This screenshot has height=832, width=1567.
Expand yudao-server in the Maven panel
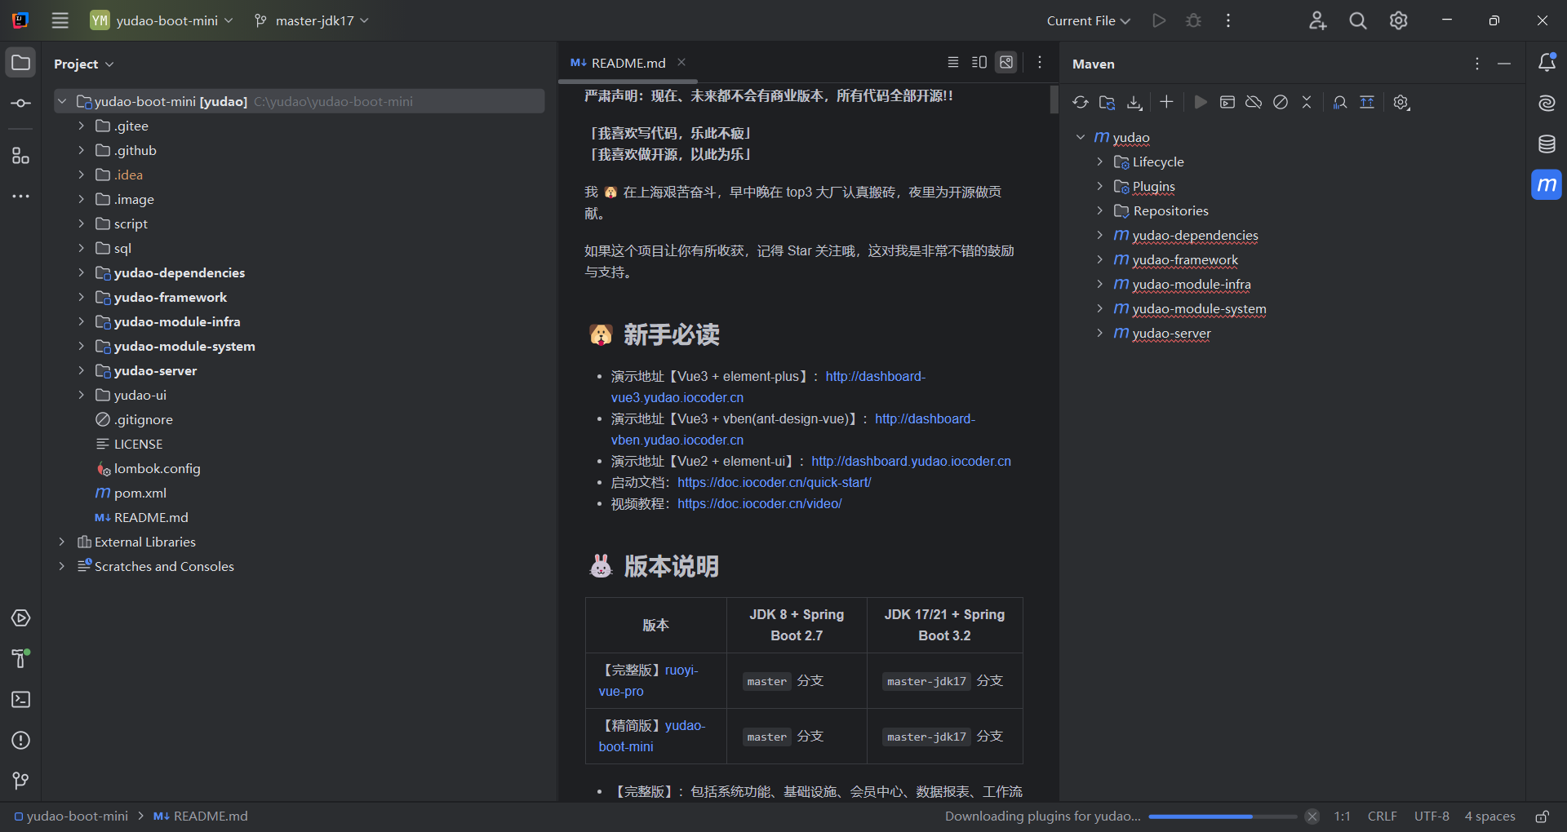coord(1099,334)
